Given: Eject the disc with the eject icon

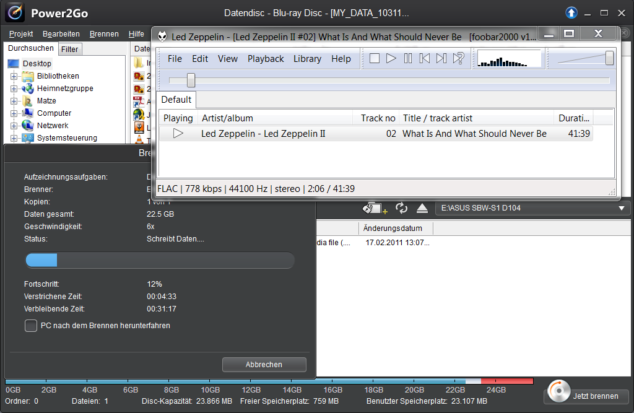Looking at the screenshot, I should (422, 208).
